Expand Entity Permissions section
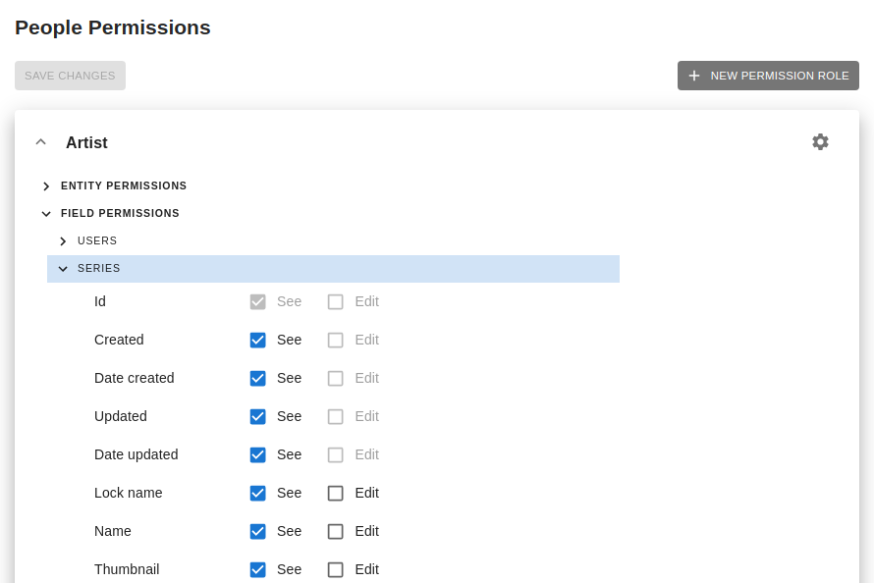The height and width of the screenshot is (583, 874). click(46, 185)
